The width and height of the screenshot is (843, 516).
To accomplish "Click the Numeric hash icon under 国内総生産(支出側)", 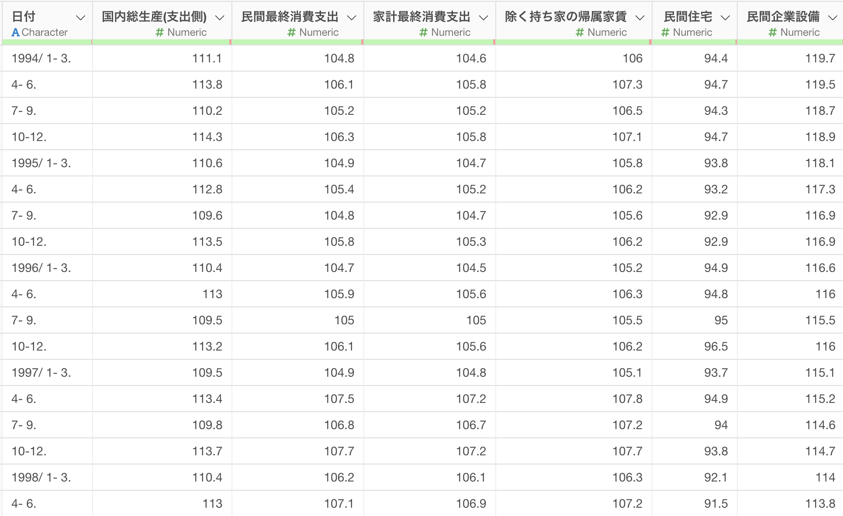I will click(160, 32).
